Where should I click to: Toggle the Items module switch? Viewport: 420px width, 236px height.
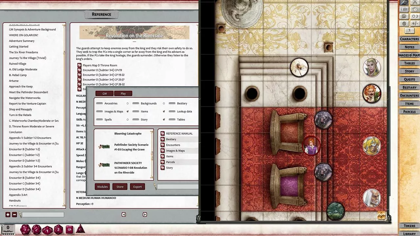pyautogui.click(x=136, y=111)
